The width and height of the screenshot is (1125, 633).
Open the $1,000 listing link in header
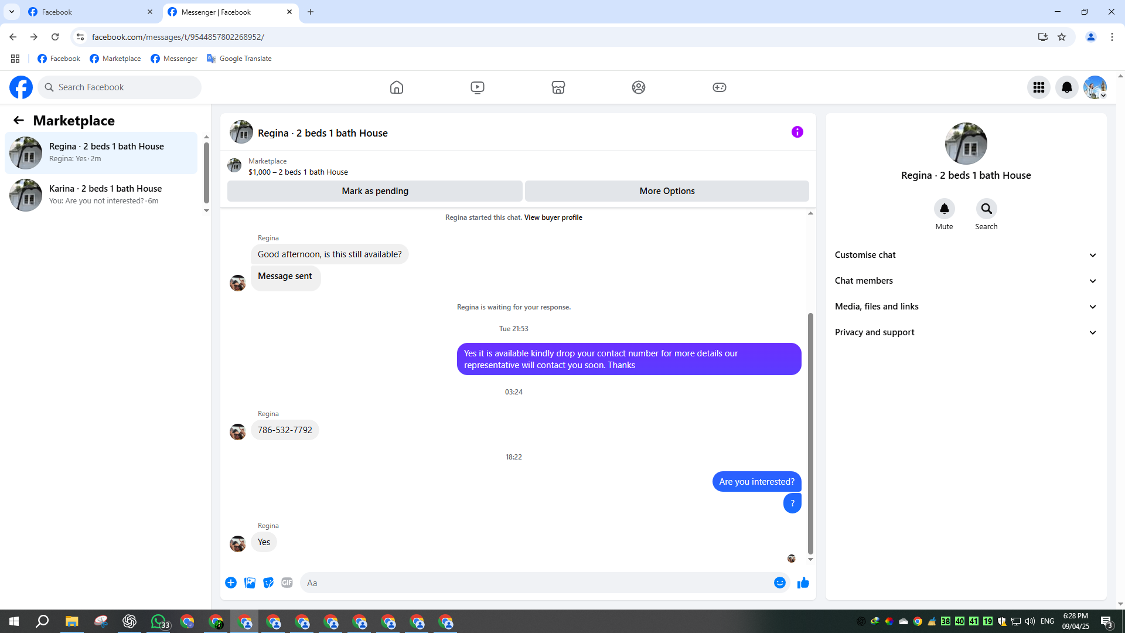click(298, 172)
